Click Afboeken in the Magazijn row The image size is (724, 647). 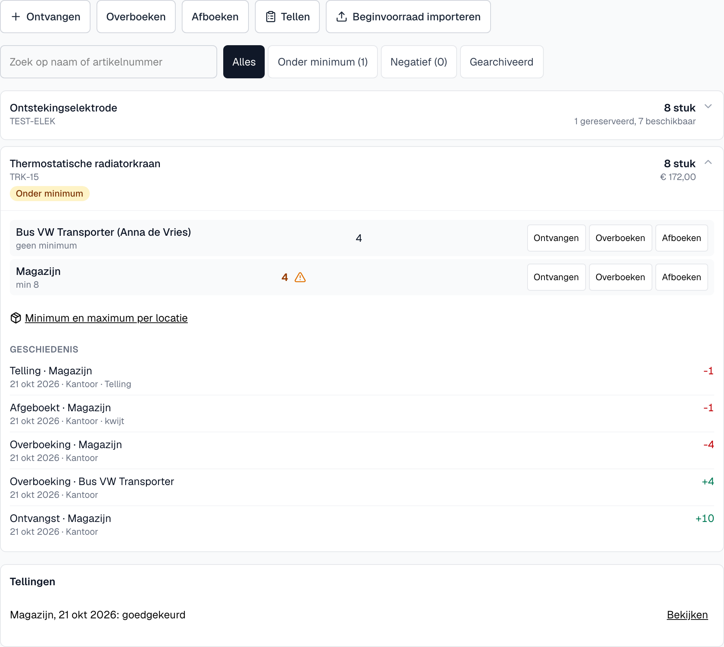coord(681,277)
